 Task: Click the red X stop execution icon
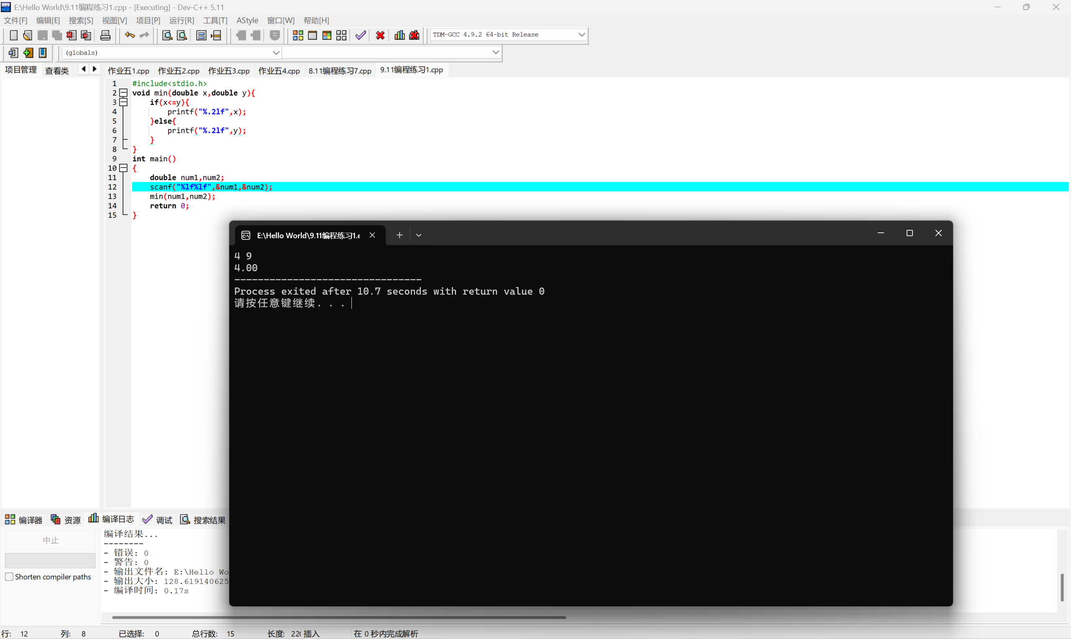(x=380, y=35)
